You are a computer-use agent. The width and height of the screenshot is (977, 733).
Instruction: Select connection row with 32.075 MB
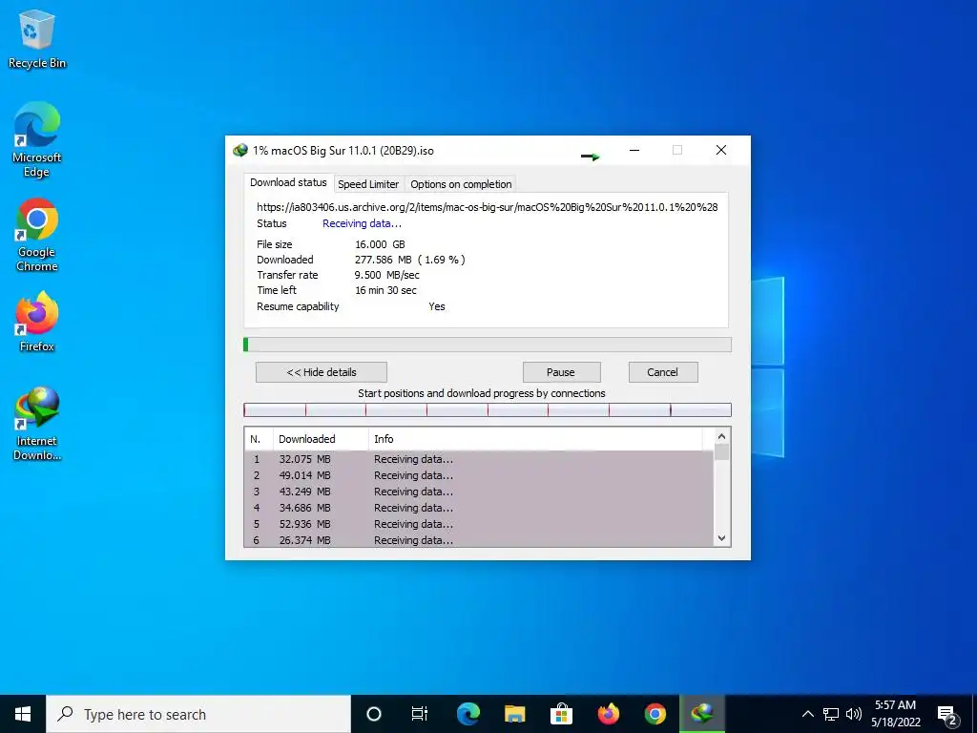point(479,459)
